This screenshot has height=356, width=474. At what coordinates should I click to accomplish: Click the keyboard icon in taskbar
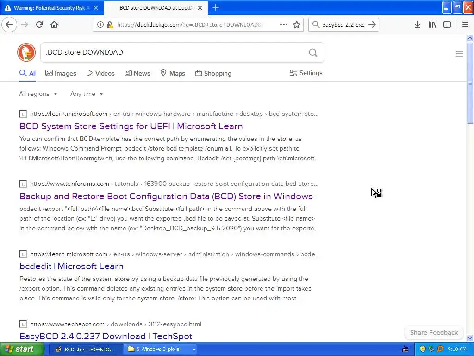(x=405, y=350)
